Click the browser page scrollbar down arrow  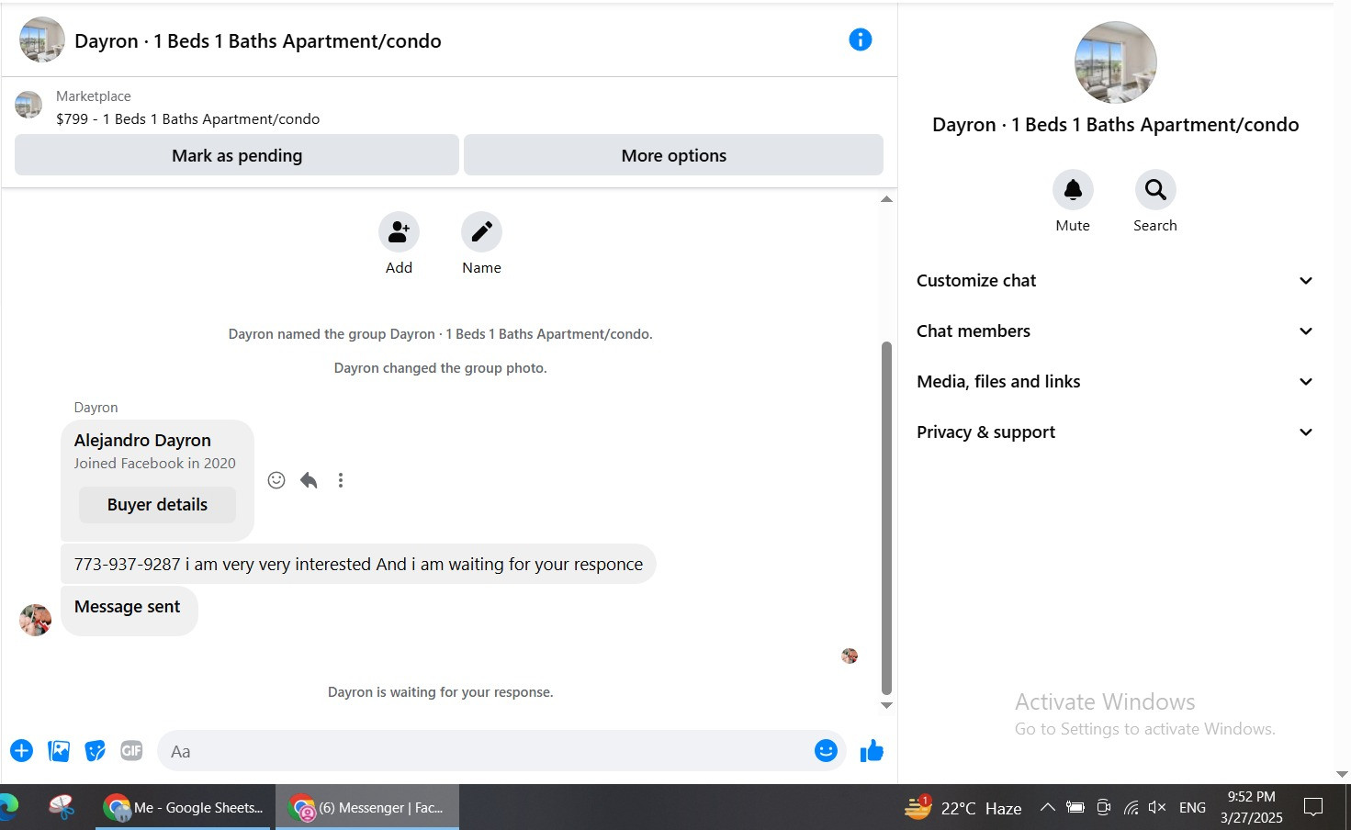coord(1342,775)
